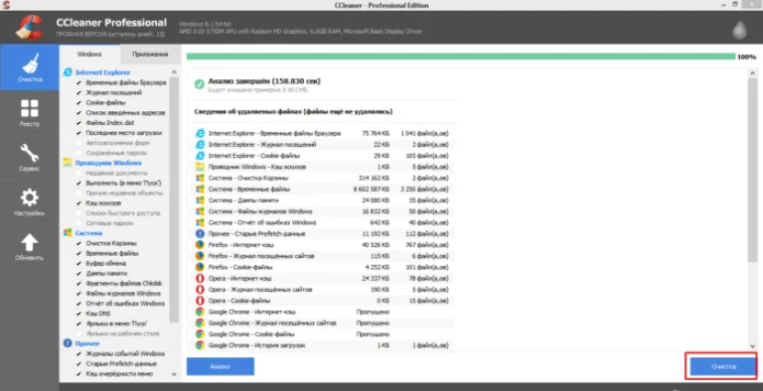Click IE icon for Журнал посещений result

click(x=200, y=145)
